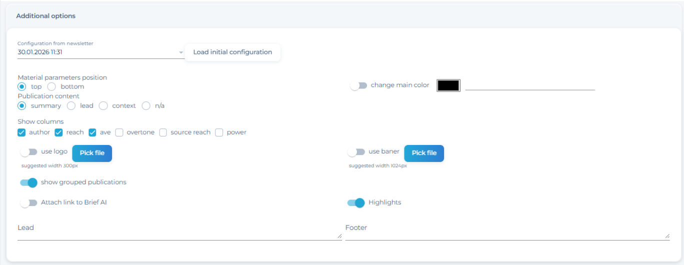Disable the Highlights toggle
This screenshot has width=684, height=265.
tap(356, 202)
